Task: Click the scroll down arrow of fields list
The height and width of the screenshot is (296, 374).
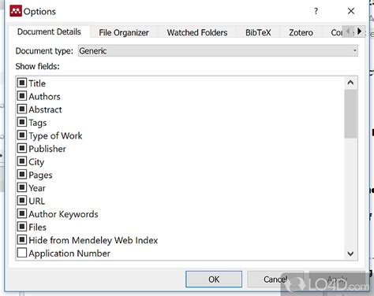Action: click(x=350, y=253)
